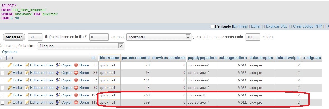Click red delete icon for row 127
Viewport: 329px width, 109px height.
(x=76, y=95)
